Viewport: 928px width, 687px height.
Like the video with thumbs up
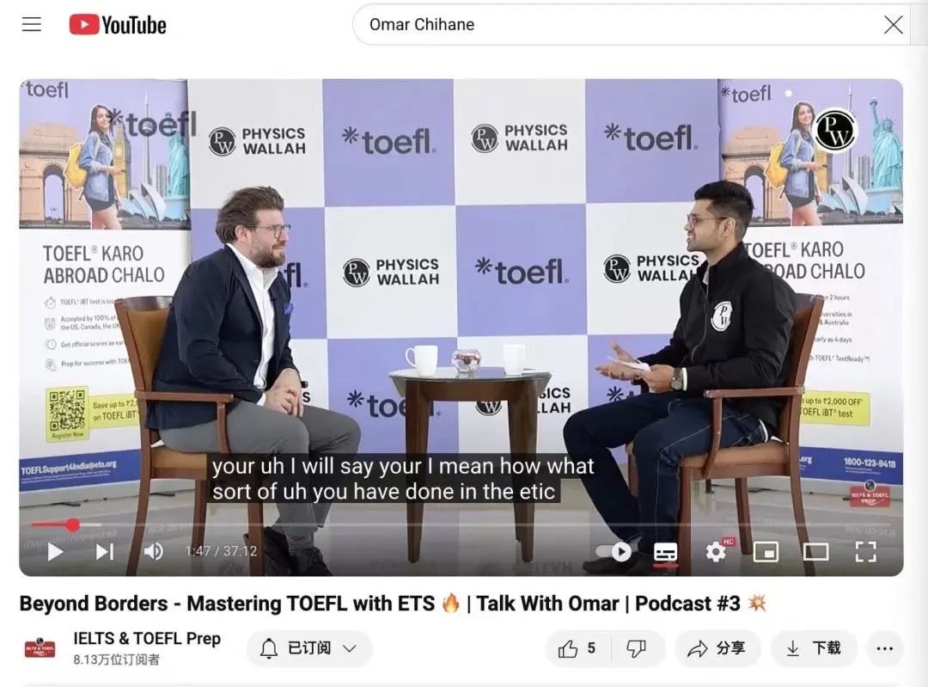[577, 648]
